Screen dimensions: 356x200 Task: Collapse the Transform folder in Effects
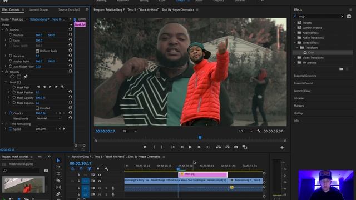[297, 48]
